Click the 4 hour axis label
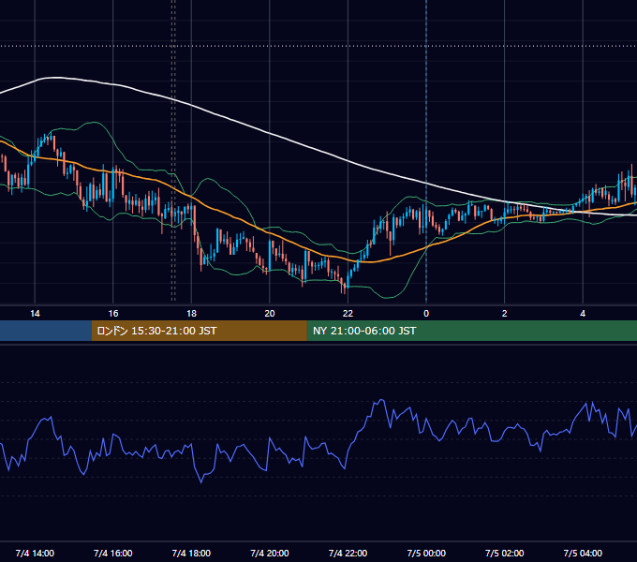637x562 pixels. click(x=583, y=314)
